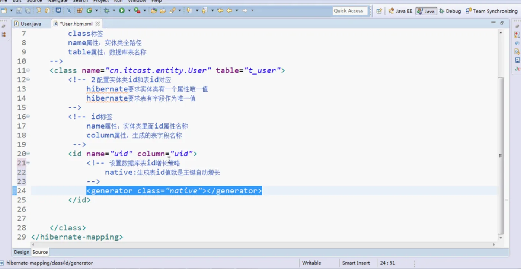The image size is (521, 269).
Task: Open the Run configurations dropdown arrow
Action: (129, 11)
